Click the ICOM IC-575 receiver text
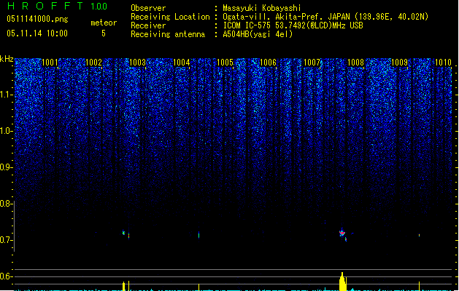The height and width of the screenshot is (291, 459). click(x=293, y=25)
